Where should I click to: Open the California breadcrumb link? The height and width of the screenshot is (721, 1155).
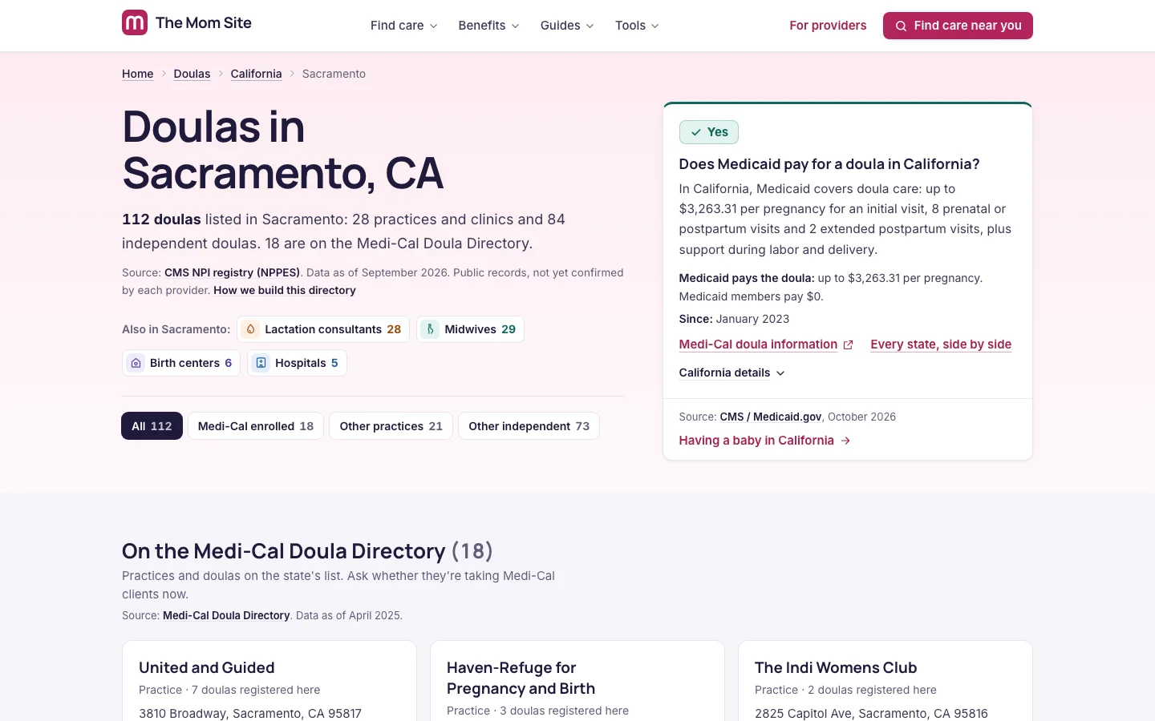(256, 74)
